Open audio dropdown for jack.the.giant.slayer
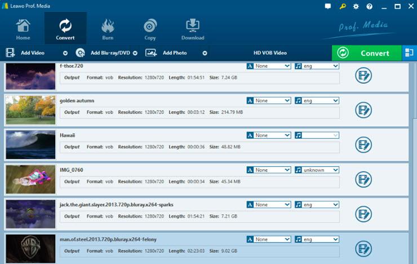This screenshot has height=264, width=417. click(317, 205)
